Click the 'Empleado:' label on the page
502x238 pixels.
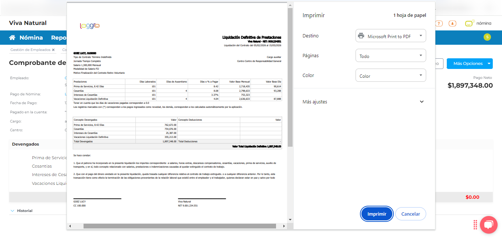click(20, 78)
